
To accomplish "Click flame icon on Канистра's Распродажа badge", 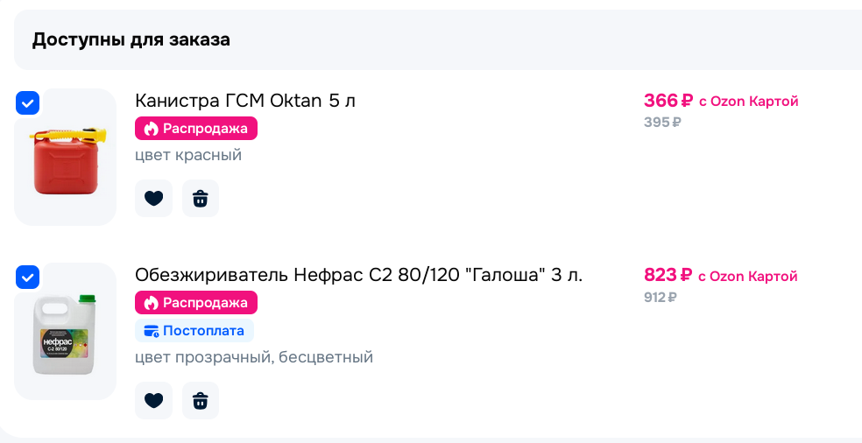I will tap(151, 129).
